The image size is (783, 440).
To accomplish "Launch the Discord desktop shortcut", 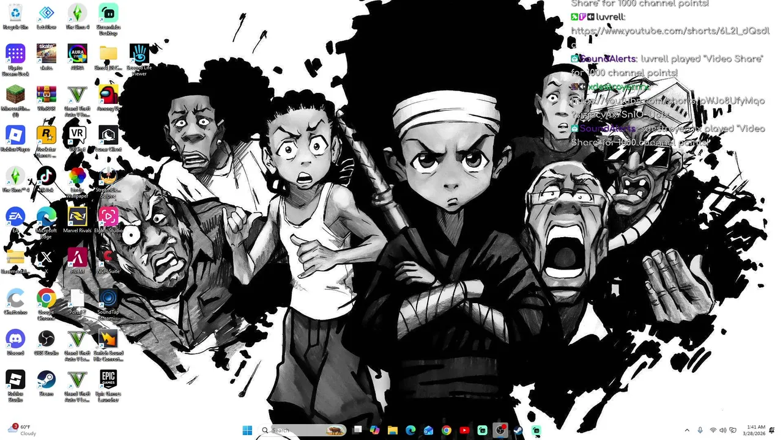I will click(x=15, y=342).
